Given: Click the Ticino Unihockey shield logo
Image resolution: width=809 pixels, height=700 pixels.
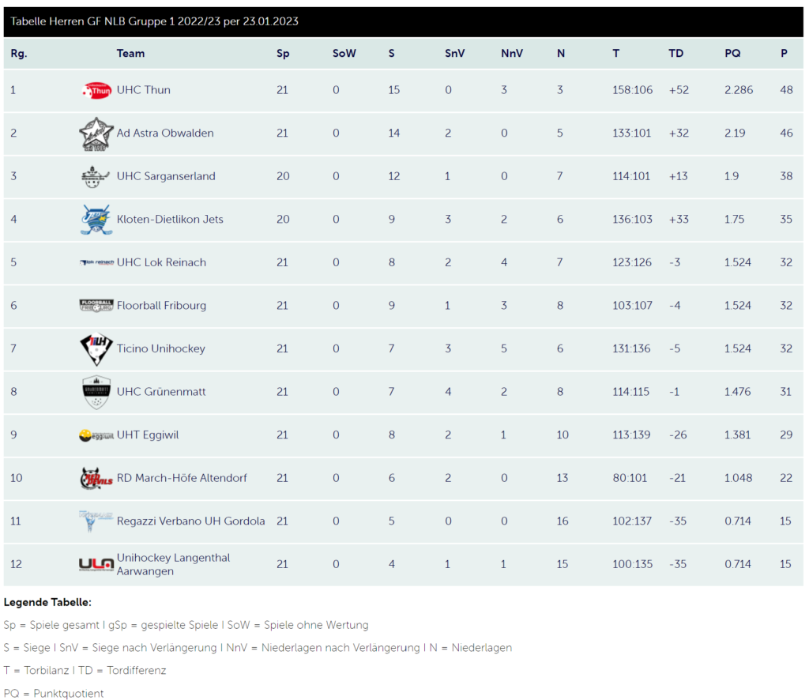Looking at the screenshot, I should pos(96,349).
